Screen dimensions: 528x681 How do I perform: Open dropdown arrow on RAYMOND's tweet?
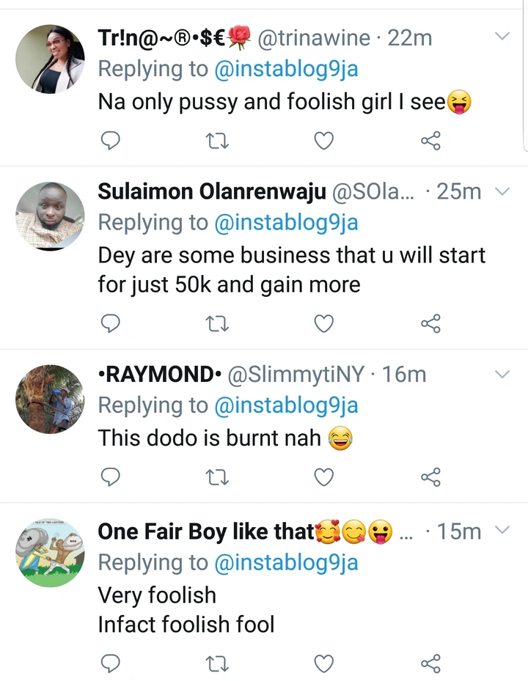(x=503, y=374)
